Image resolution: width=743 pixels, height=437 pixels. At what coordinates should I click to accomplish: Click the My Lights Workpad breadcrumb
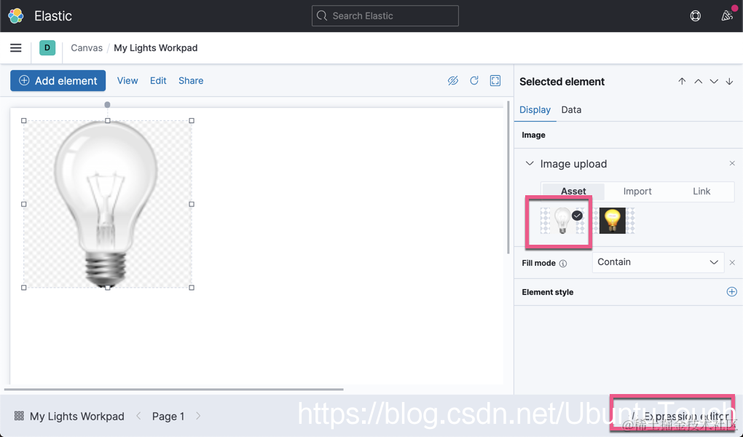[155, 48]
